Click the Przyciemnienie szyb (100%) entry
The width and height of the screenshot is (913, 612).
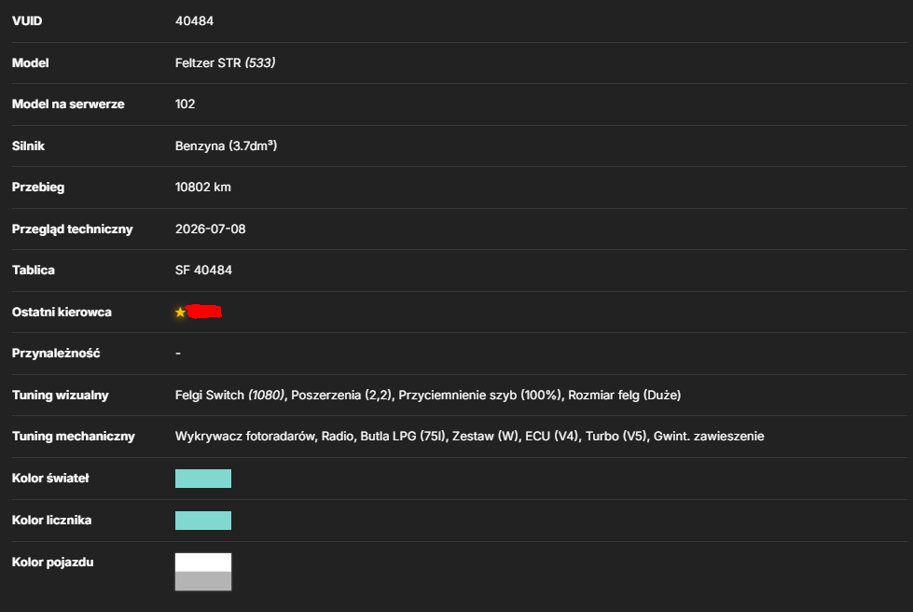tap(481, 395)
